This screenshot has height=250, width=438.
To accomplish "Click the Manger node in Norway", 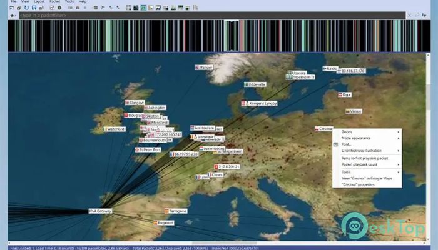I will click(204, 67).
